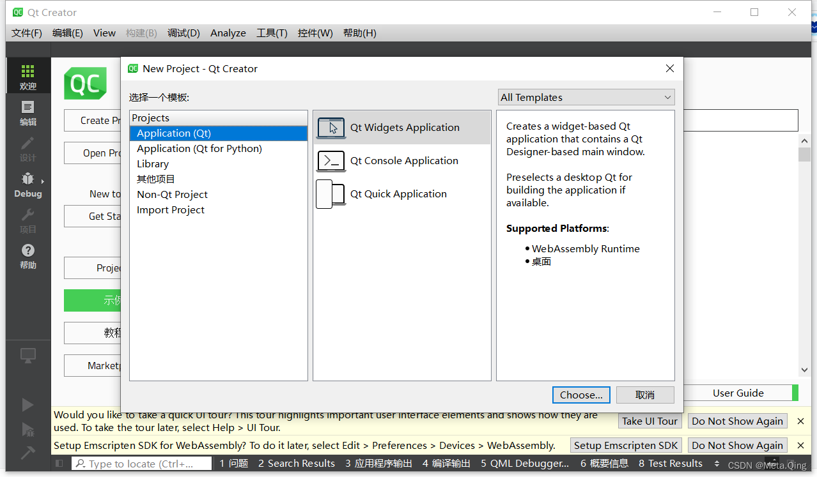
Task: Close the New Project dialog
Action: (669, 68)
